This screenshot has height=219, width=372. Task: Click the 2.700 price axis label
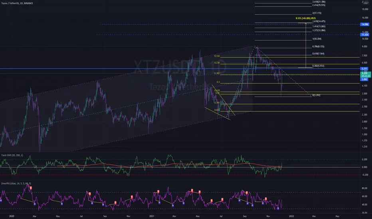point(364,107)
